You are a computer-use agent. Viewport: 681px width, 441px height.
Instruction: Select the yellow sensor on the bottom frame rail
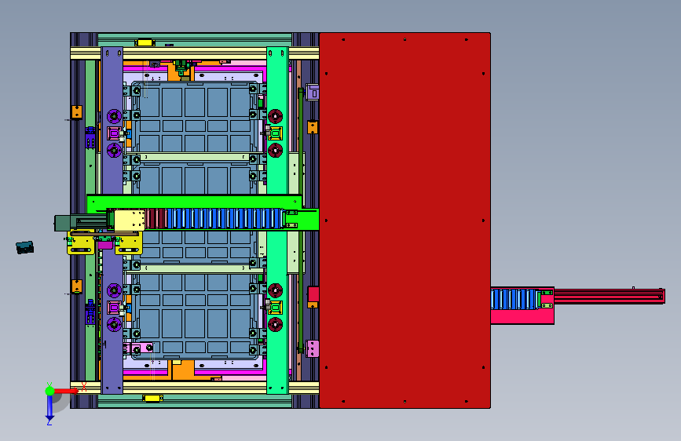(152, 398)
